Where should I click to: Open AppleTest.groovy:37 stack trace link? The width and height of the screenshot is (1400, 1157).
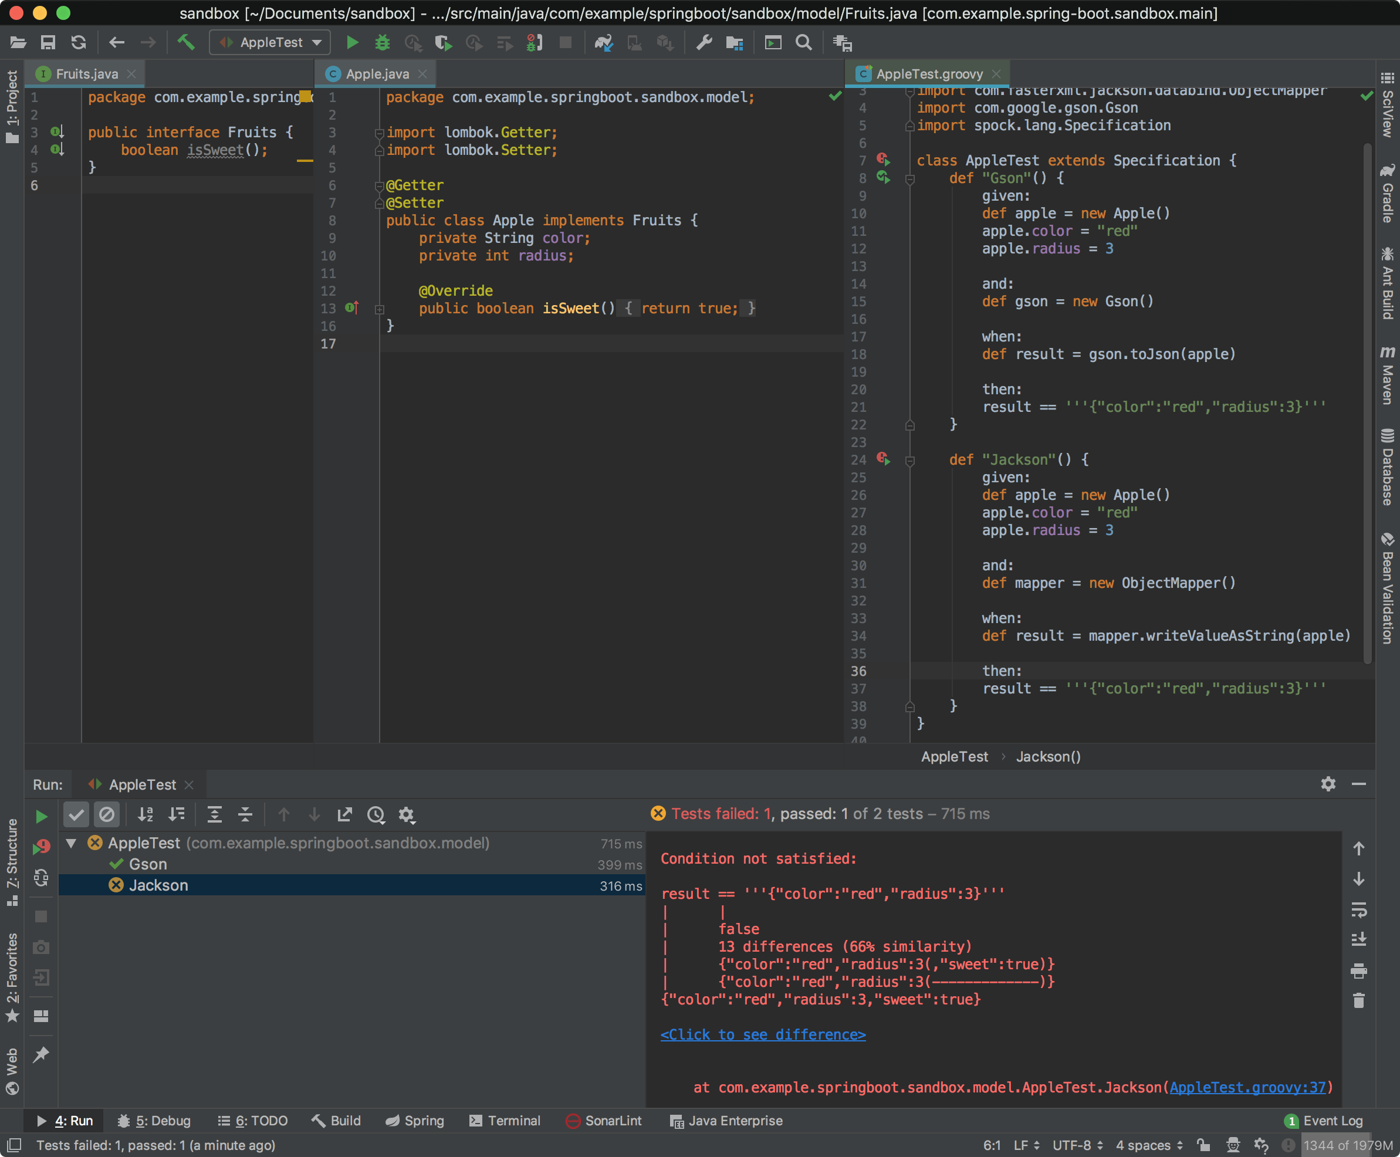1247,1087
